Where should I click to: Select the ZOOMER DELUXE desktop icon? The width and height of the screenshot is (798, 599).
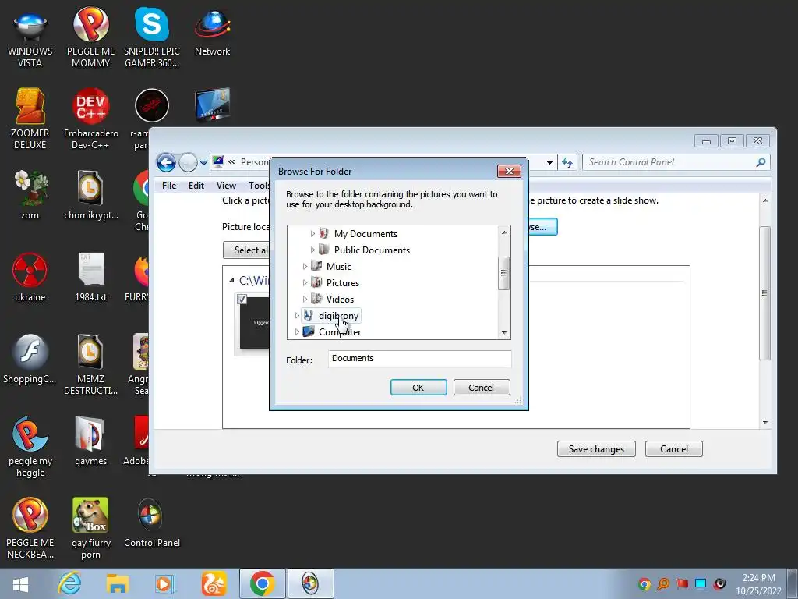tap(30, 119)
